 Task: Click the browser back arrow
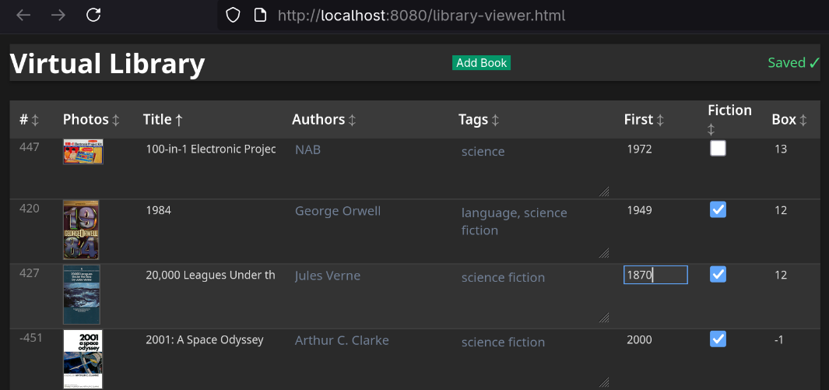click(x=23, y=15)
